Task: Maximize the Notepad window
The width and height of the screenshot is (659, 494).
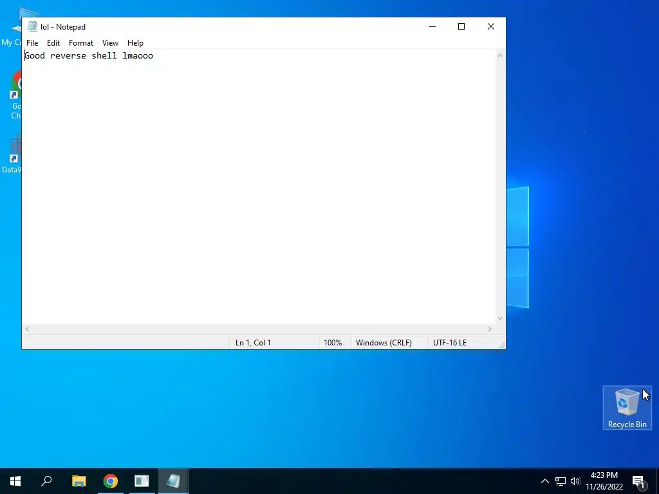Action: tap(461, 26)
